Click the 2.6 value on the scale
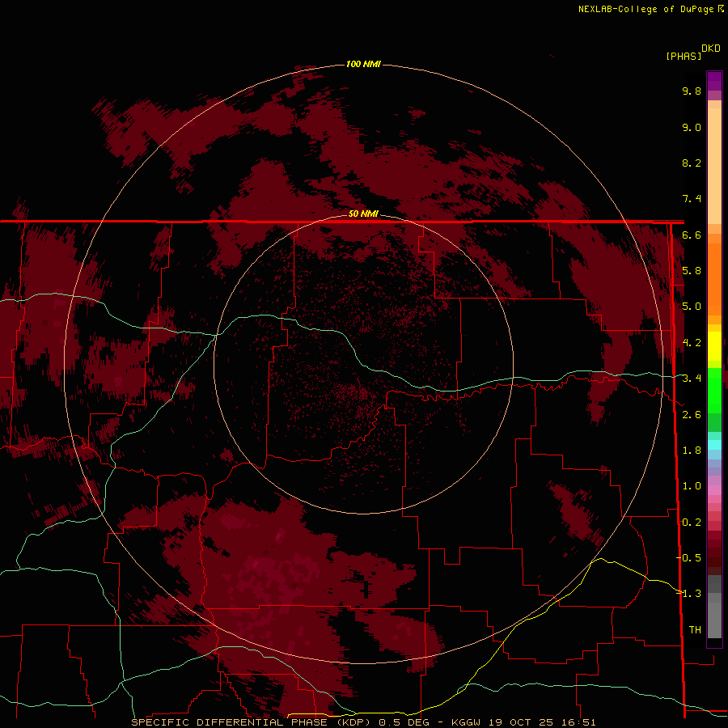728x728 pixels. click(x=692, y=415)
